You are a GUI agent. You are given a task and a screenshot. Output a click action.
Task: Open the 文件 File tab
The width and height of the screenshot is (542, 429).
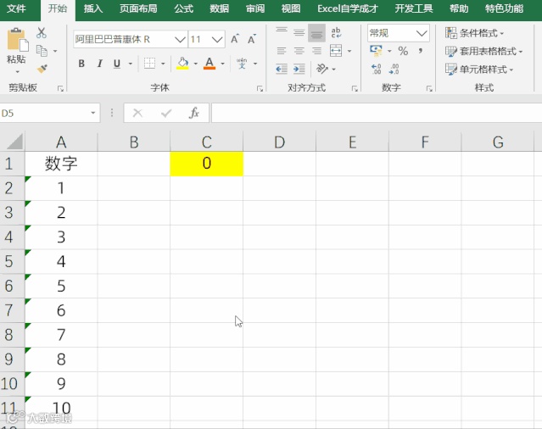16,8
